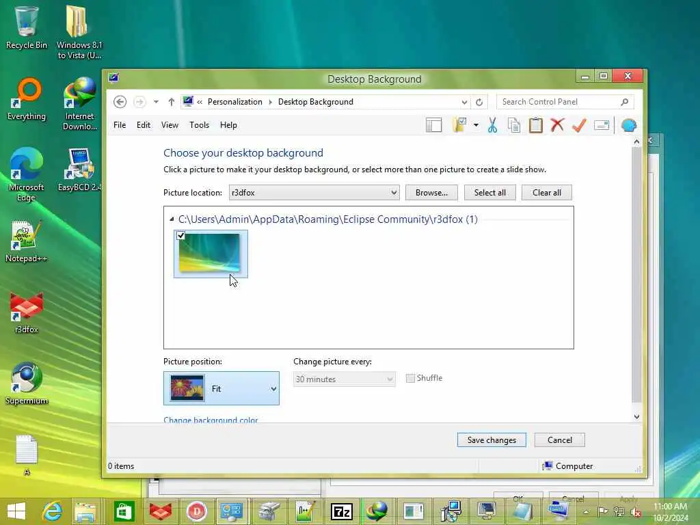The image size is (700, 525).
Task: Open the Edit menu
Action: coord(144,125)
